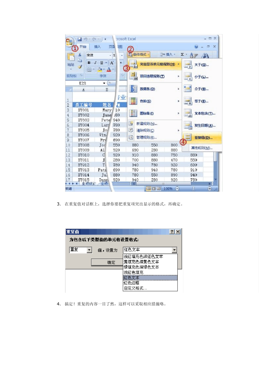The width and height of the screenshot is (259, 367).
Task: Select 色阶 color scales menu item
Action: tap(155, 101)
